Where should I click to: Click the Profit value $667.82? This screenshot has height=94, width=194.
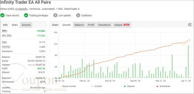click(x=41, y=68)
